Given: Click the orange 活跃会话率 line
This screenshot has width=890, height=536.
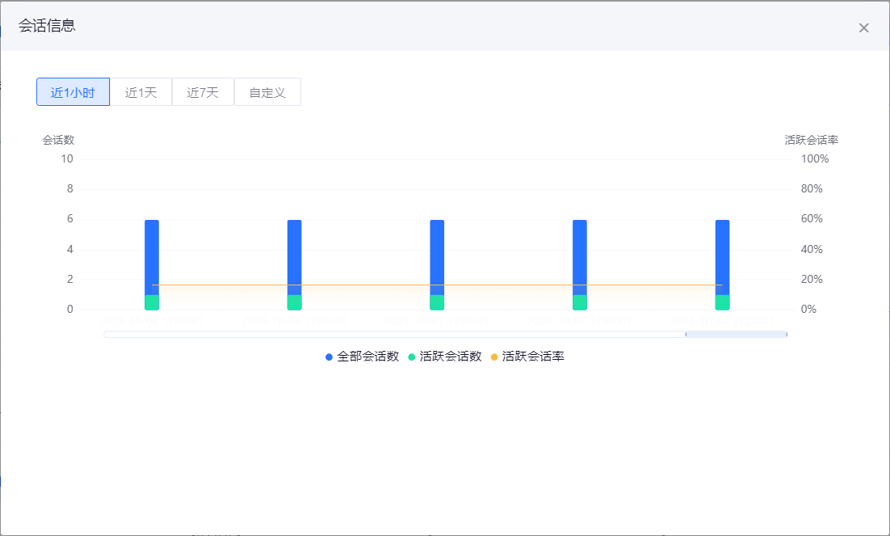Looking at the screenshot, I should coord(365,285).
